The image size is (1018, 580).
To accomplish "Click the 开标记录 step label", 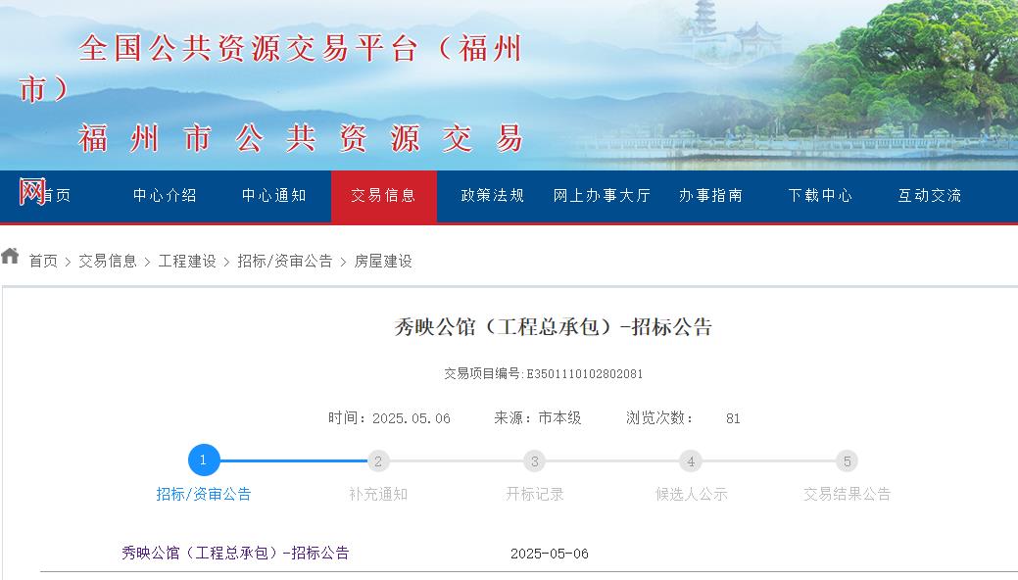I will pyautogui.click(x=535, y=494).
